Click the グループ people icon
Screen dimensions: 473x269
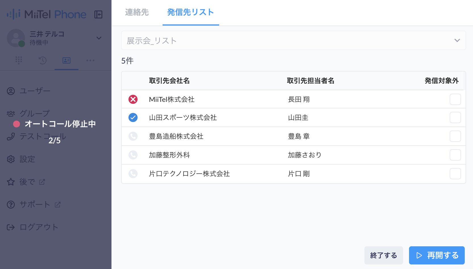[11, 114]
